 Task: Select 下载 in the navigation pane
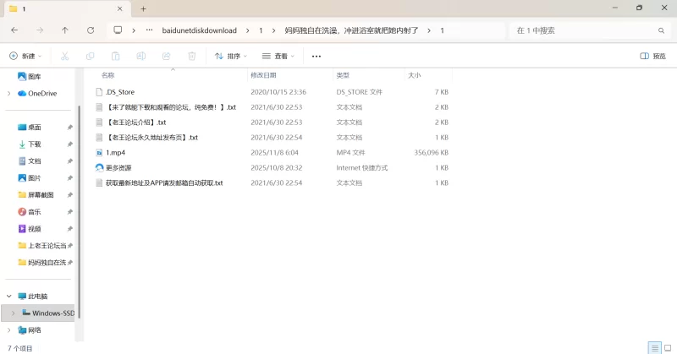pyautogui.click(x=35, y=144)
